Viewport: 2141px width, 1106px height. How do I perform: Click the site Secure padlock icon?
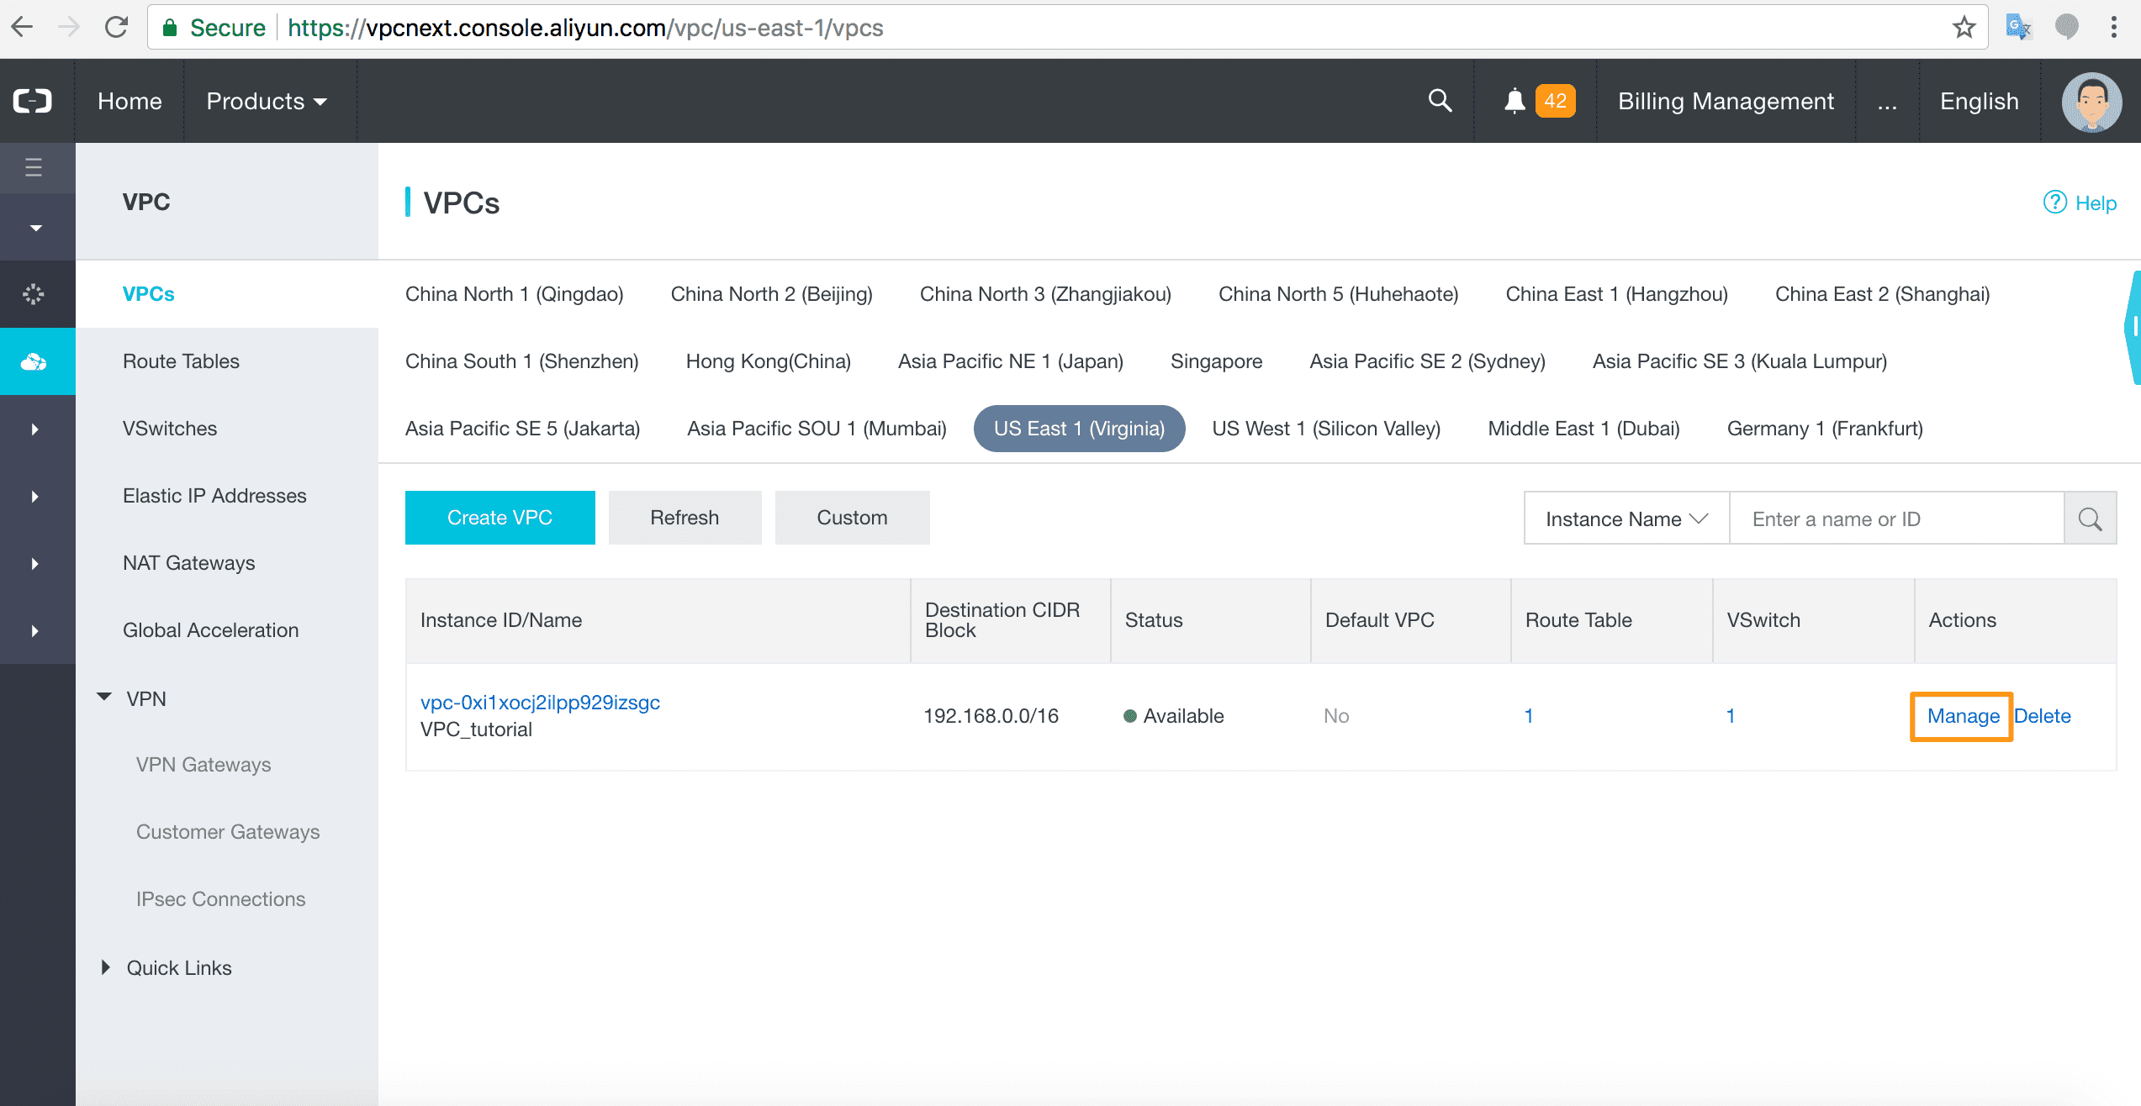pos(170,28)
